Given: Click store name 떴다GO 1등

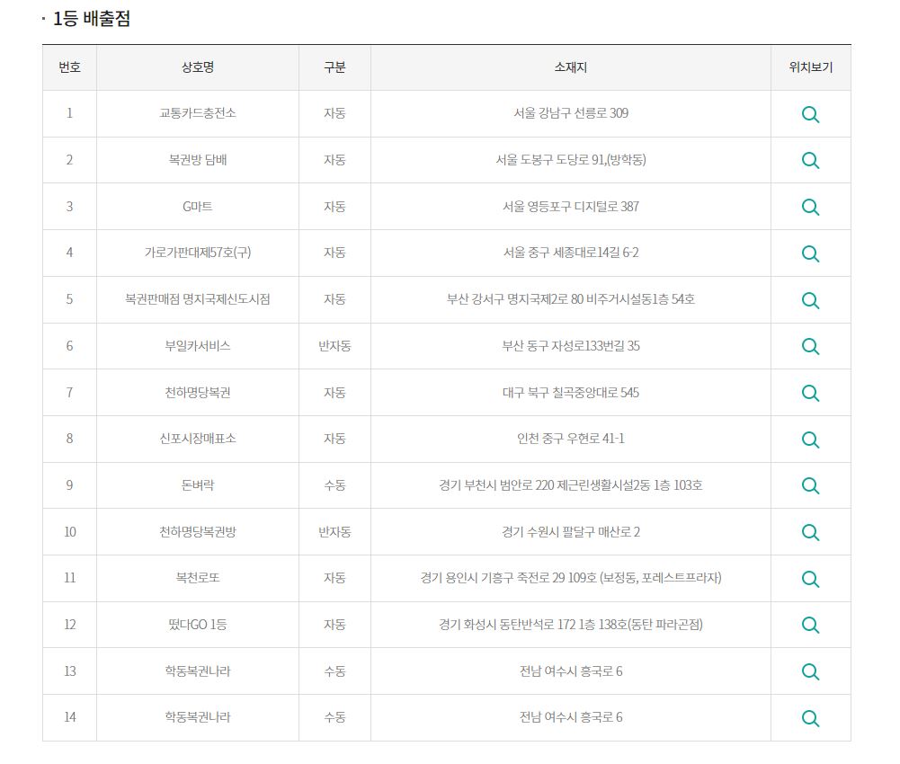Looking at the screenshot, I should click(198, 625).
